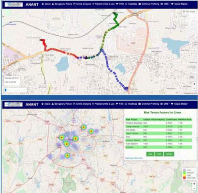Click the Play button on the route map
Image resolution: width=198 pixels, height=193 pixels.
(x=192, y=77)
